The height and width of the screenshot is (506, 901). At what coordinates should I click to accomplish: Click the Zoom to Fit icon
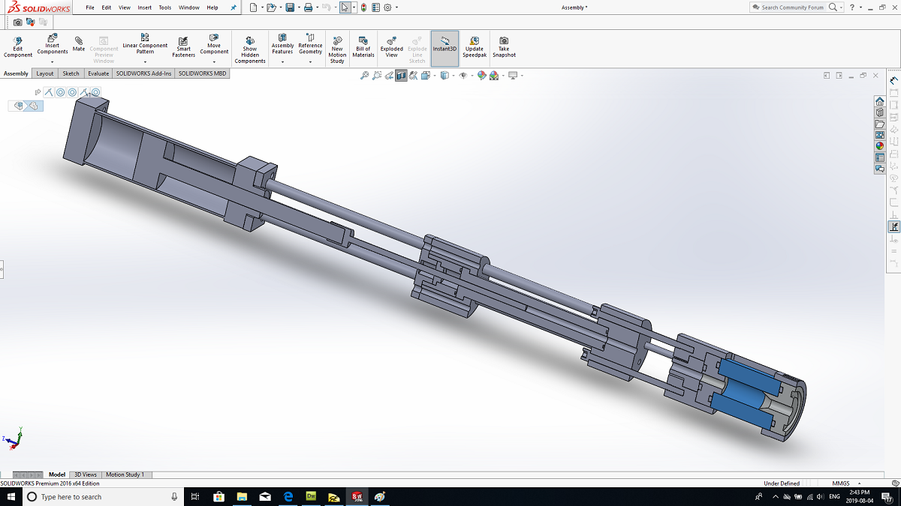click(x=365, y=76)
